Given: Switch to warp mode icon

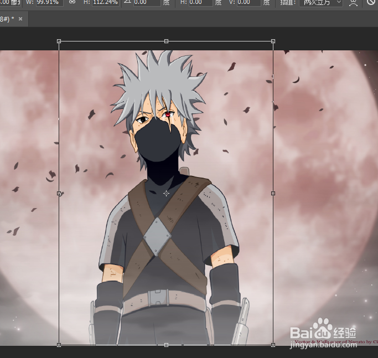Looking at the screenshot, I should (x=353, y=2).
